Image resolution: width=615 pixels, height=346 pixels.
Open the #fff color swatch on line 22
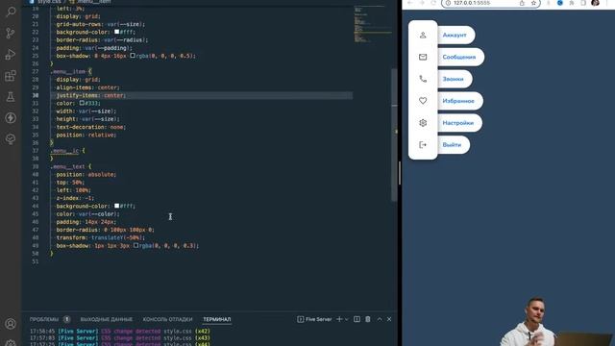[116, 32]
